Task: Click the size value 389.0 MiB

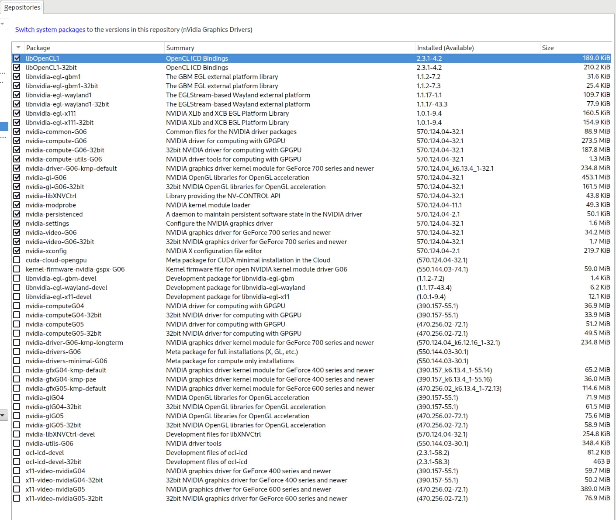Action: coord(595,489)
